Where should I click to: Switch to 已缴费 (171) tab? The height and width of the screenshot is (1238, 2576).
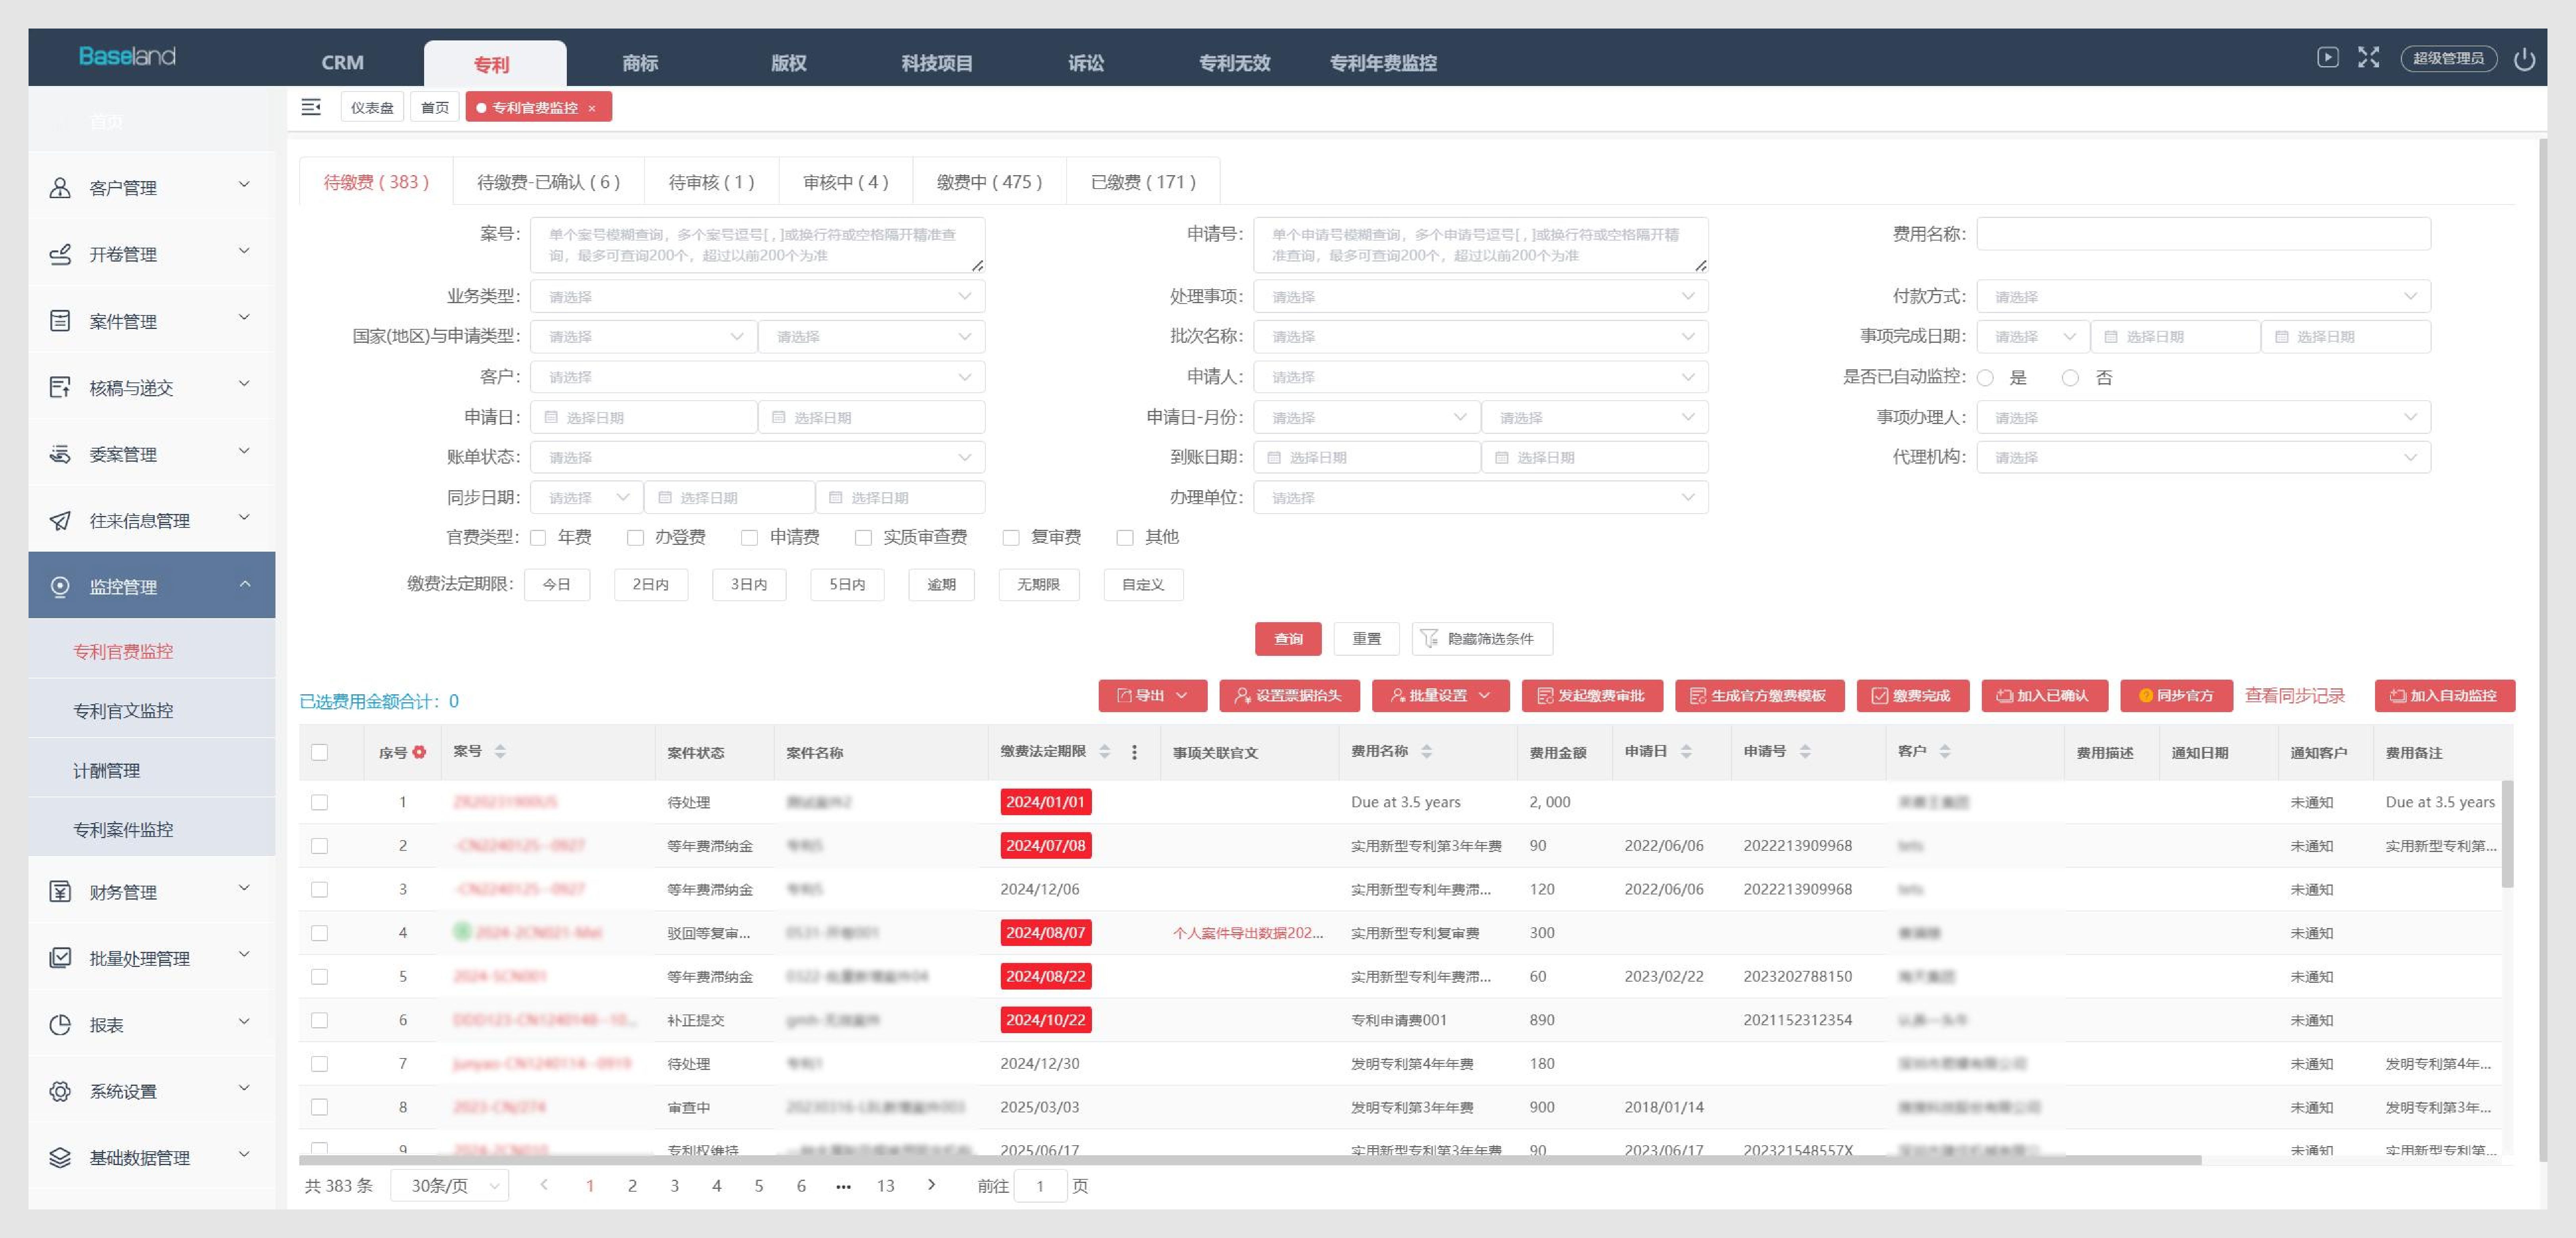(x=1143, y=182)
